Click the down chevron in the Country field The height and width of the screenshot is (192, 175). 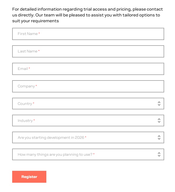159,105
